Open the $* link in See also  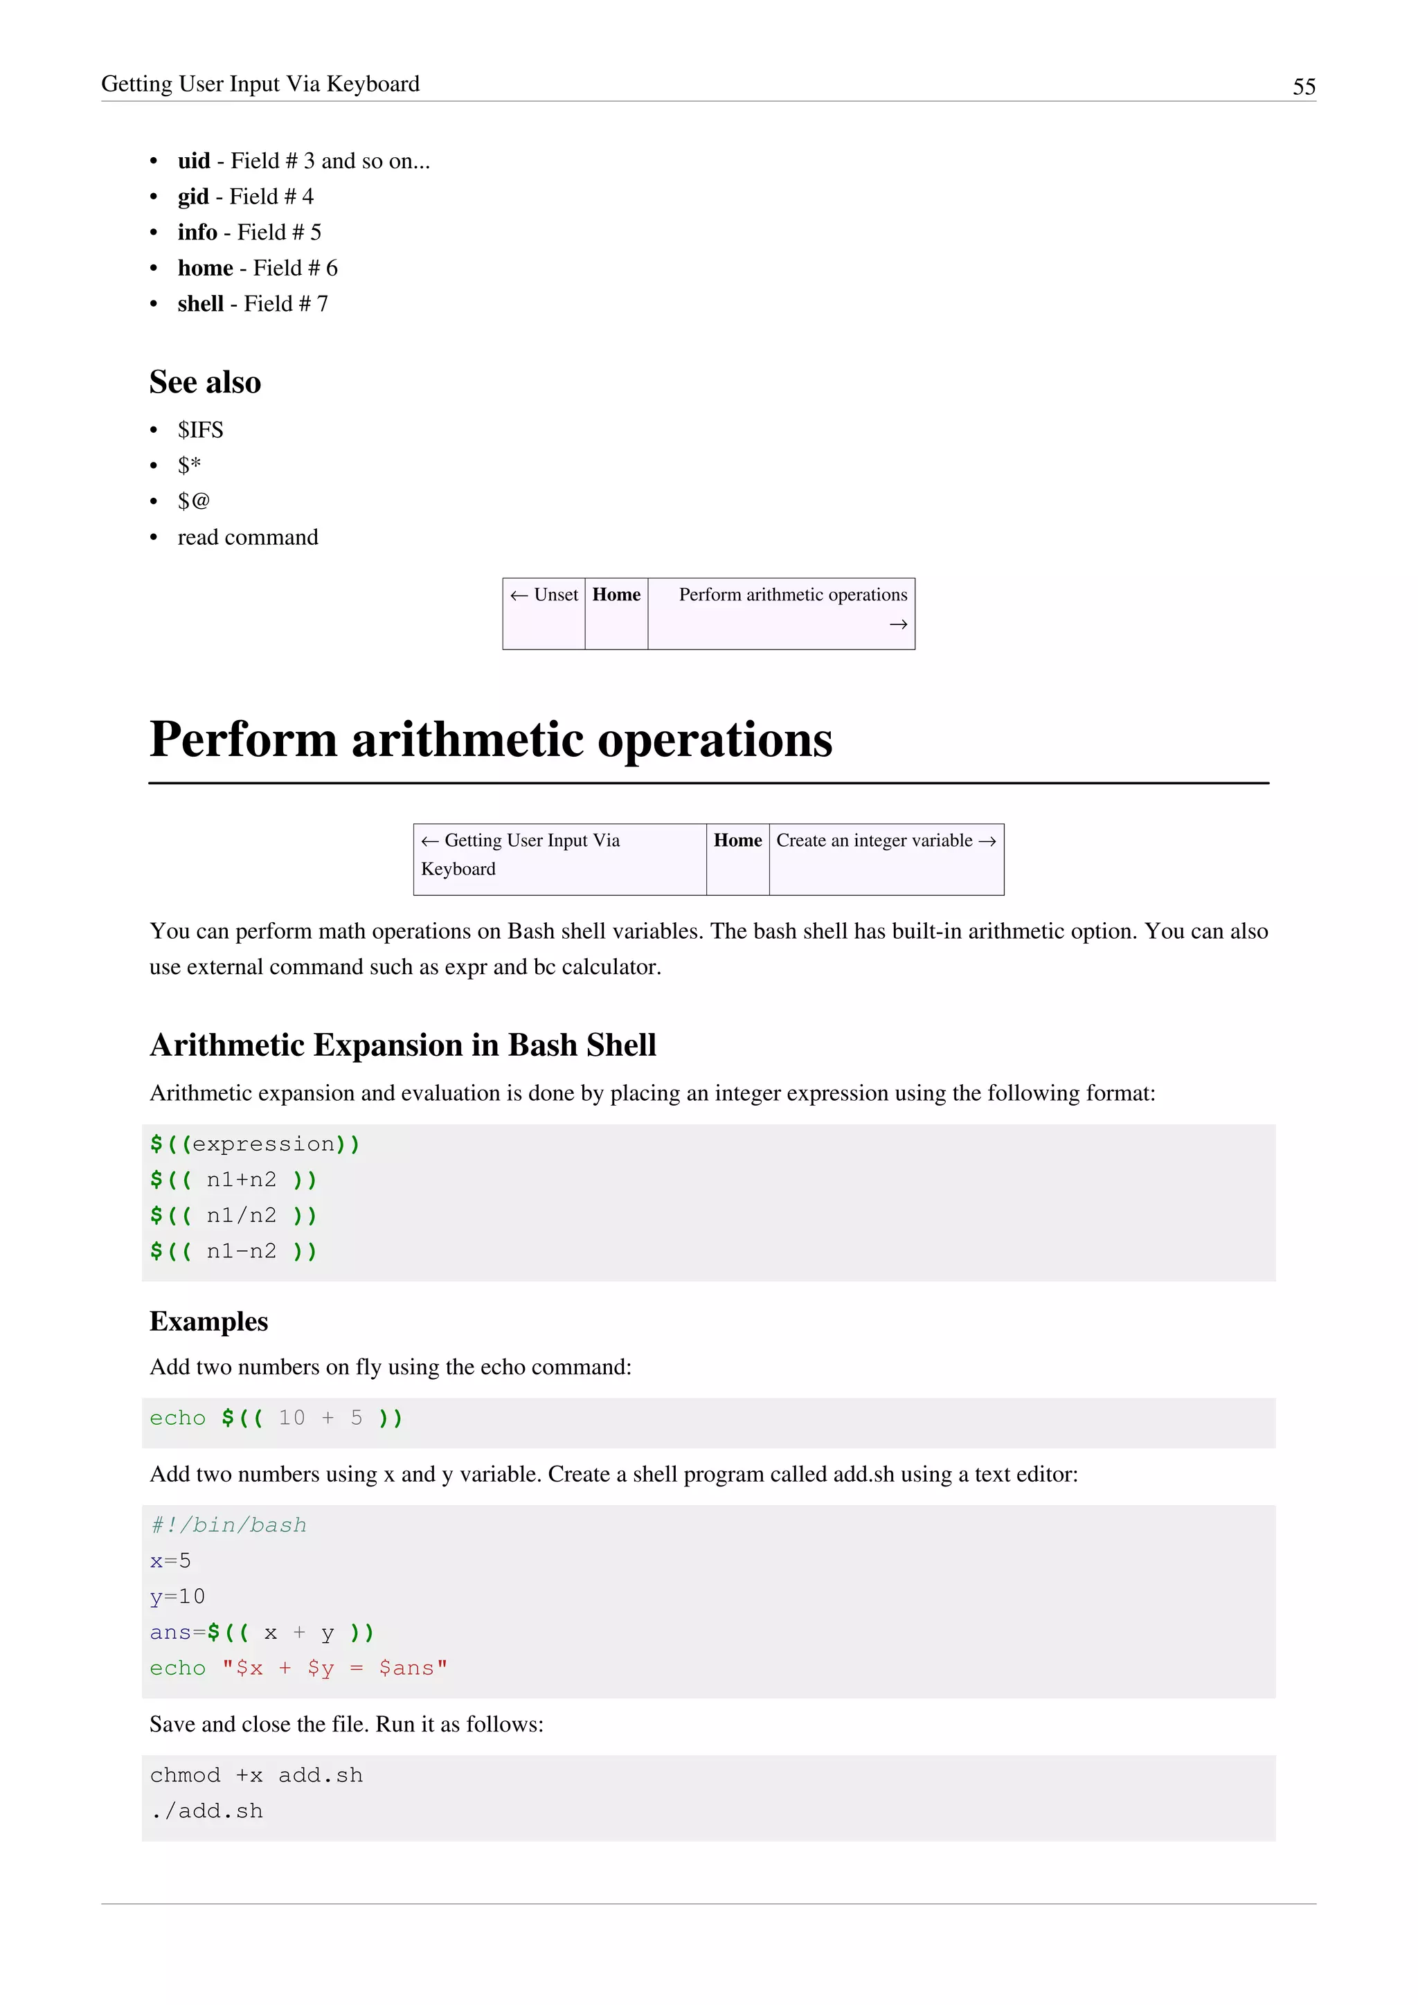click(x=190, y=465)
